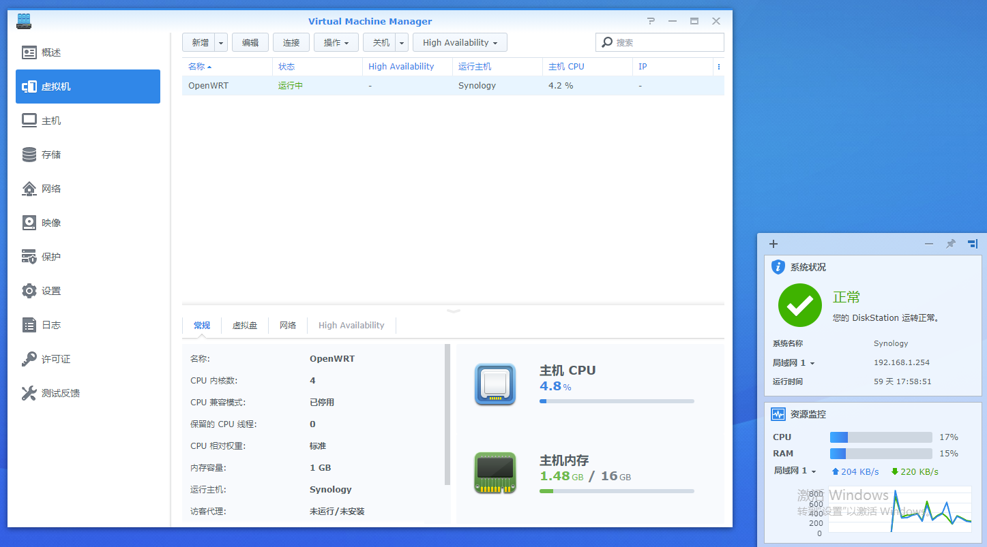987x547 pixels.
Task: Switch to the 网络 details tab
Action: click(288, 326)
